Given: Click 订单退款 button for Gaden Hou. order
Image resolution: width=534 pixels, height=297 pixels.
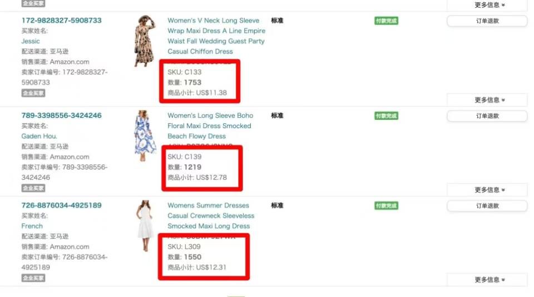Looking at the screenshot, I should pyautogui.click(x=487, y=116).
